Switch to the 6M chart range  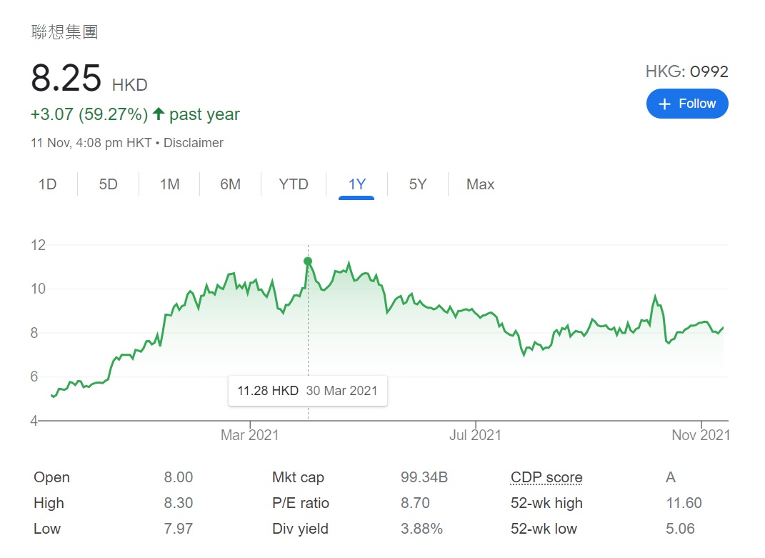(x=230, y=184)
